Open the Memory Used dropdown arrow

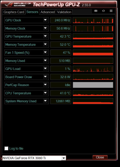point(45,61)
